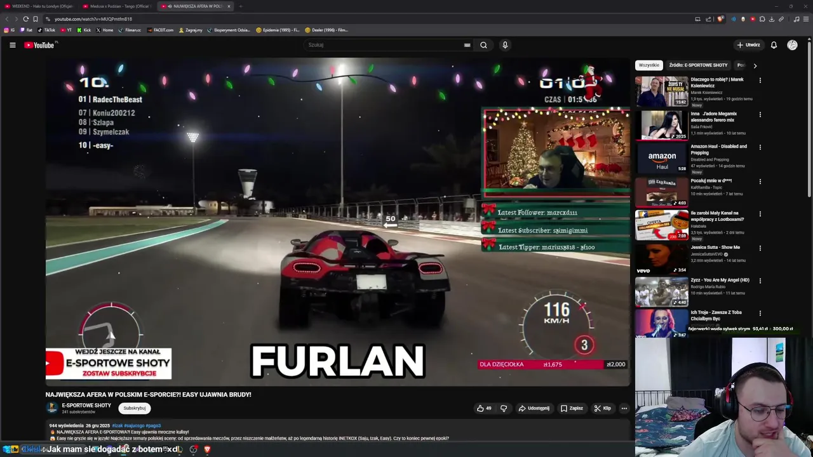Switch to the WEEKEND Halo tu Londyn tab
813x457 pixels.
(38, 6)
